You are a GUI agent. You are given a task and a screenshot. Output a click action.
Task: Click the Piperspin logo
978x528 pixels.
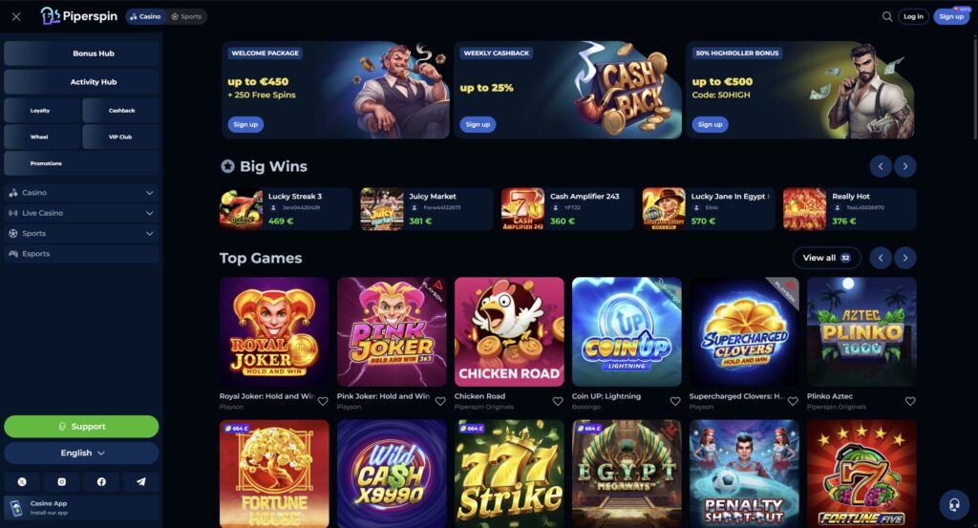click(79, 16)
